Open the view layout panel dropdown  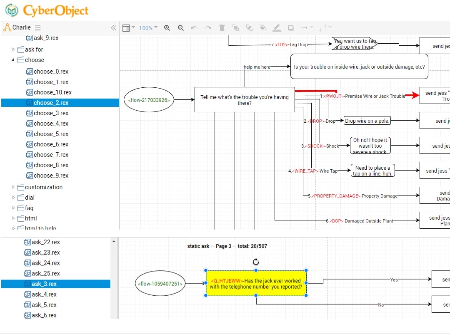128,28
